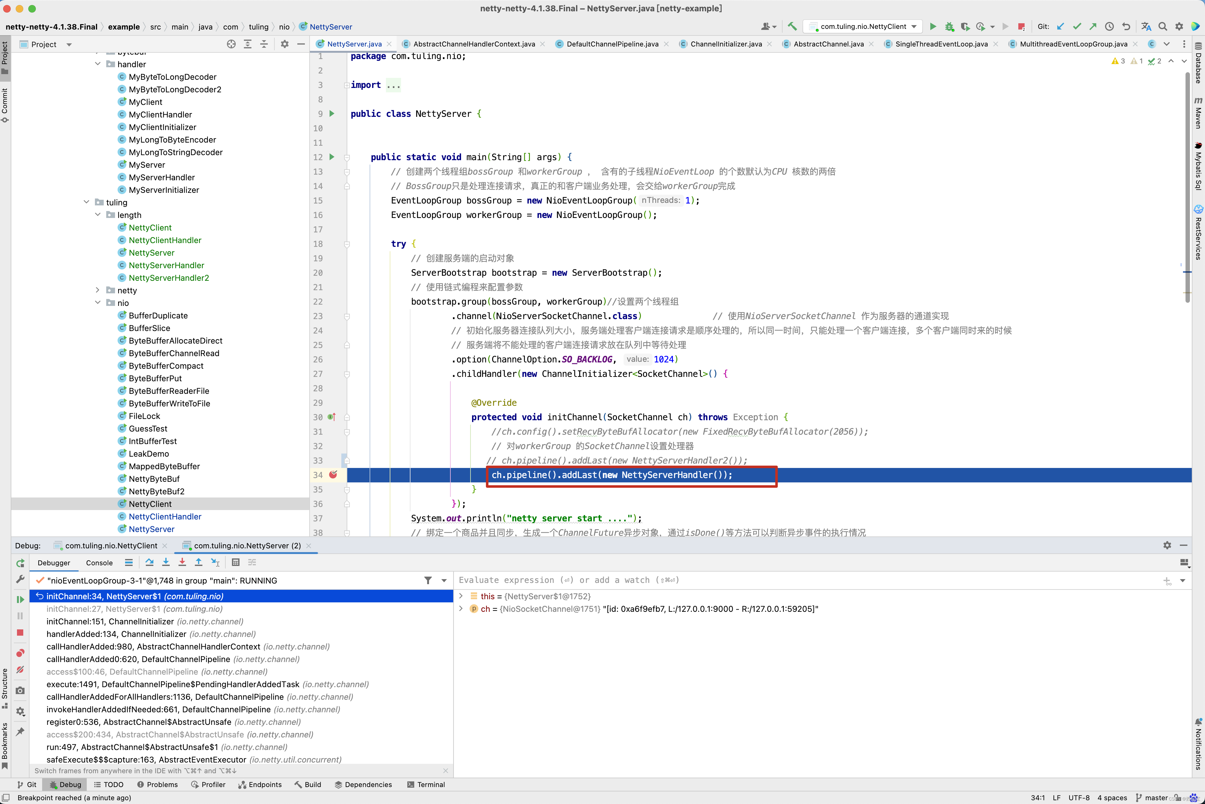
Task: Open the View Breakpoints double red circle icon
Action: [20, 653]
